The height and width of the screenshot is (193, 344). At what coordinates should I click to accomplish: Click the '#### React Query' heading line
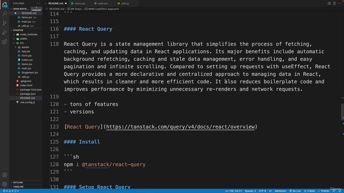point(88,29)
